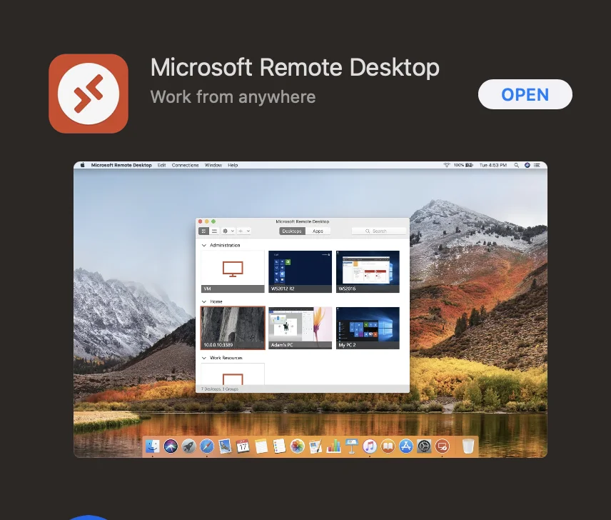The width and height of the screenshot is (611, 520).
Task: Collapse the Work Resources group
Action: tap(204, 357)
